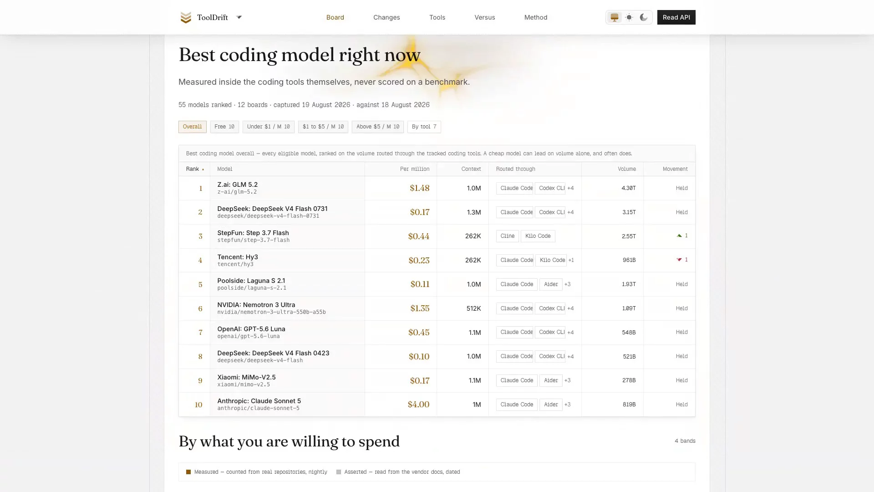Open DeepSeek V4 Flash 0423 model link
874x492 pixels.
273,353
